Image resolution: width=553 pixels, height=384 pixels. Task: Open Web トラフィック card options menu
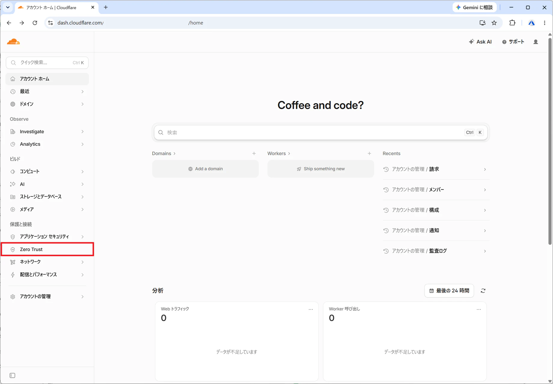click(x=311, y=309)
